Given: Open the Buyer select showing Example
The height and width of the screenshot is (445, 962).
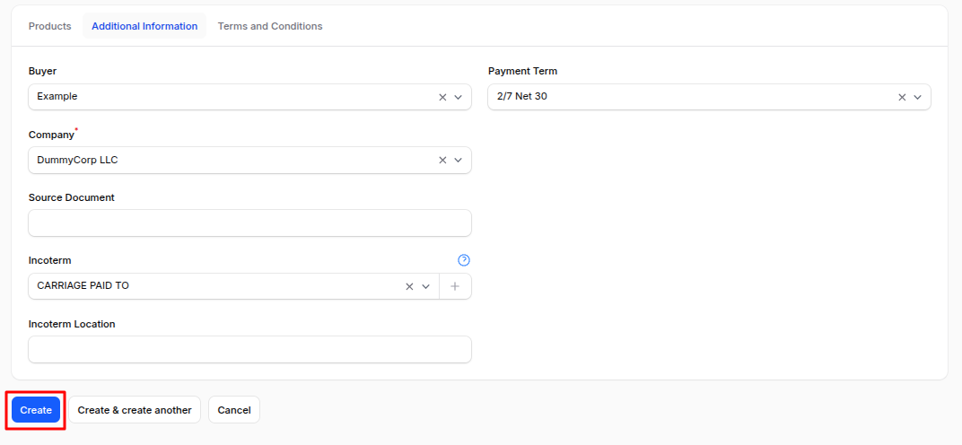Looking at the screenshot, I should point(224,97).
